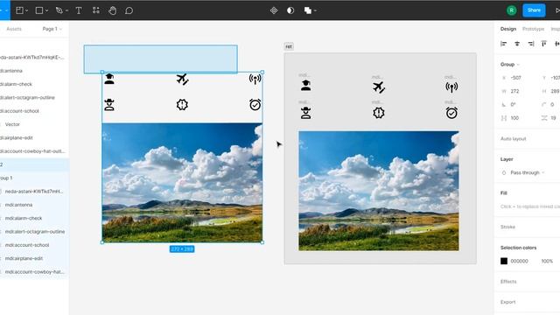Viewport: 560px width, 315px height.
Task: Click the Fill section header
Action: pos(504,192)
